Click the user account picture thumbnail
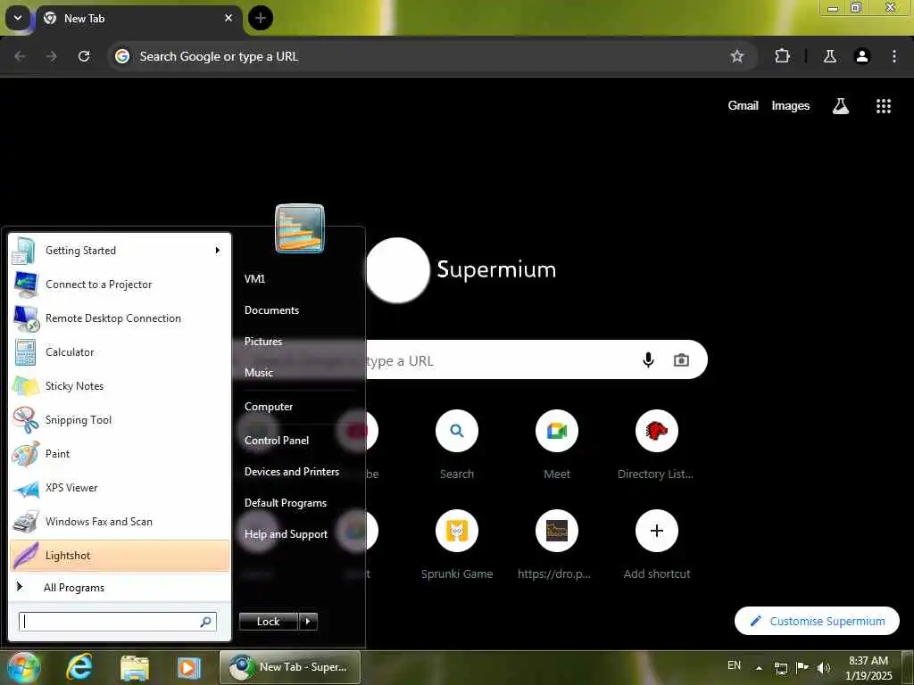 [300, 228]
